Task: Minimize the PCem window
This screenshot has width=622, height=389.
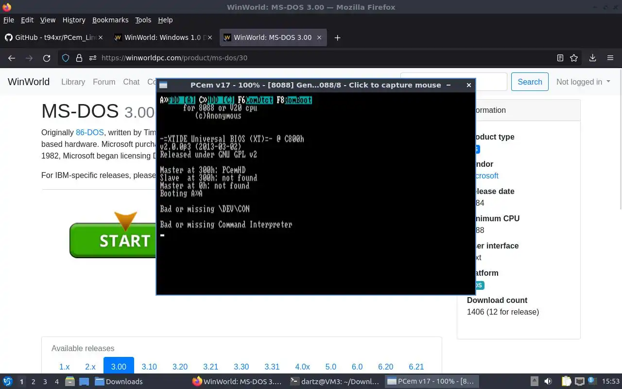Action: point(449,85)
